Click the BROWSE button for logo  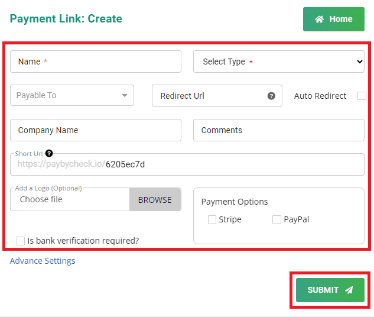coord(155,199)
